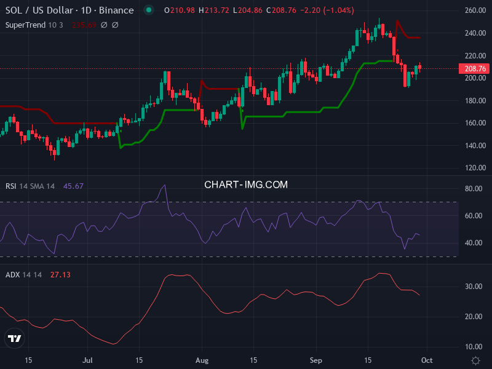Select the ADX 14 14 indicator legend
The image size is (492, 369).
23,274
